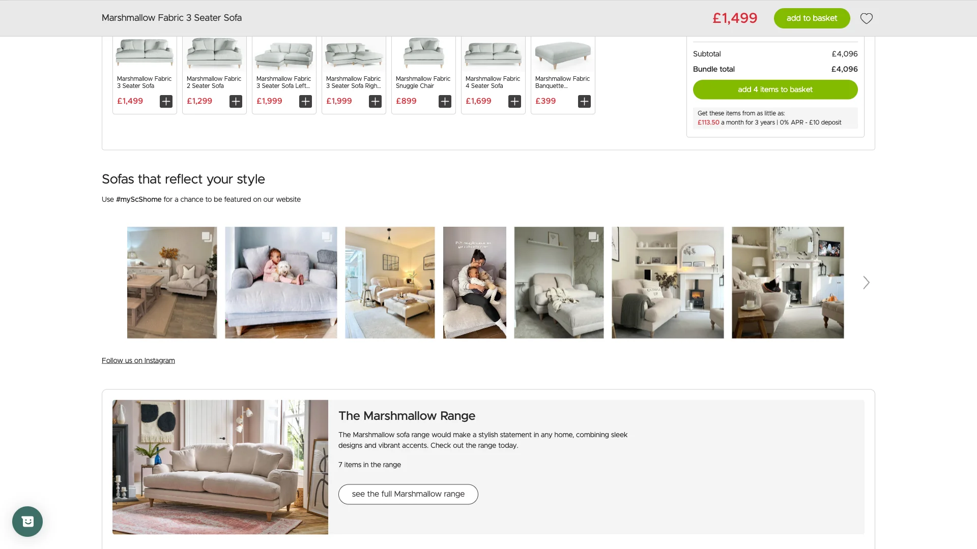Add Marshmallow 2 Seater Sofa with plus icon
The height and width of the screenshot is (549, 977).
point(236,101)
